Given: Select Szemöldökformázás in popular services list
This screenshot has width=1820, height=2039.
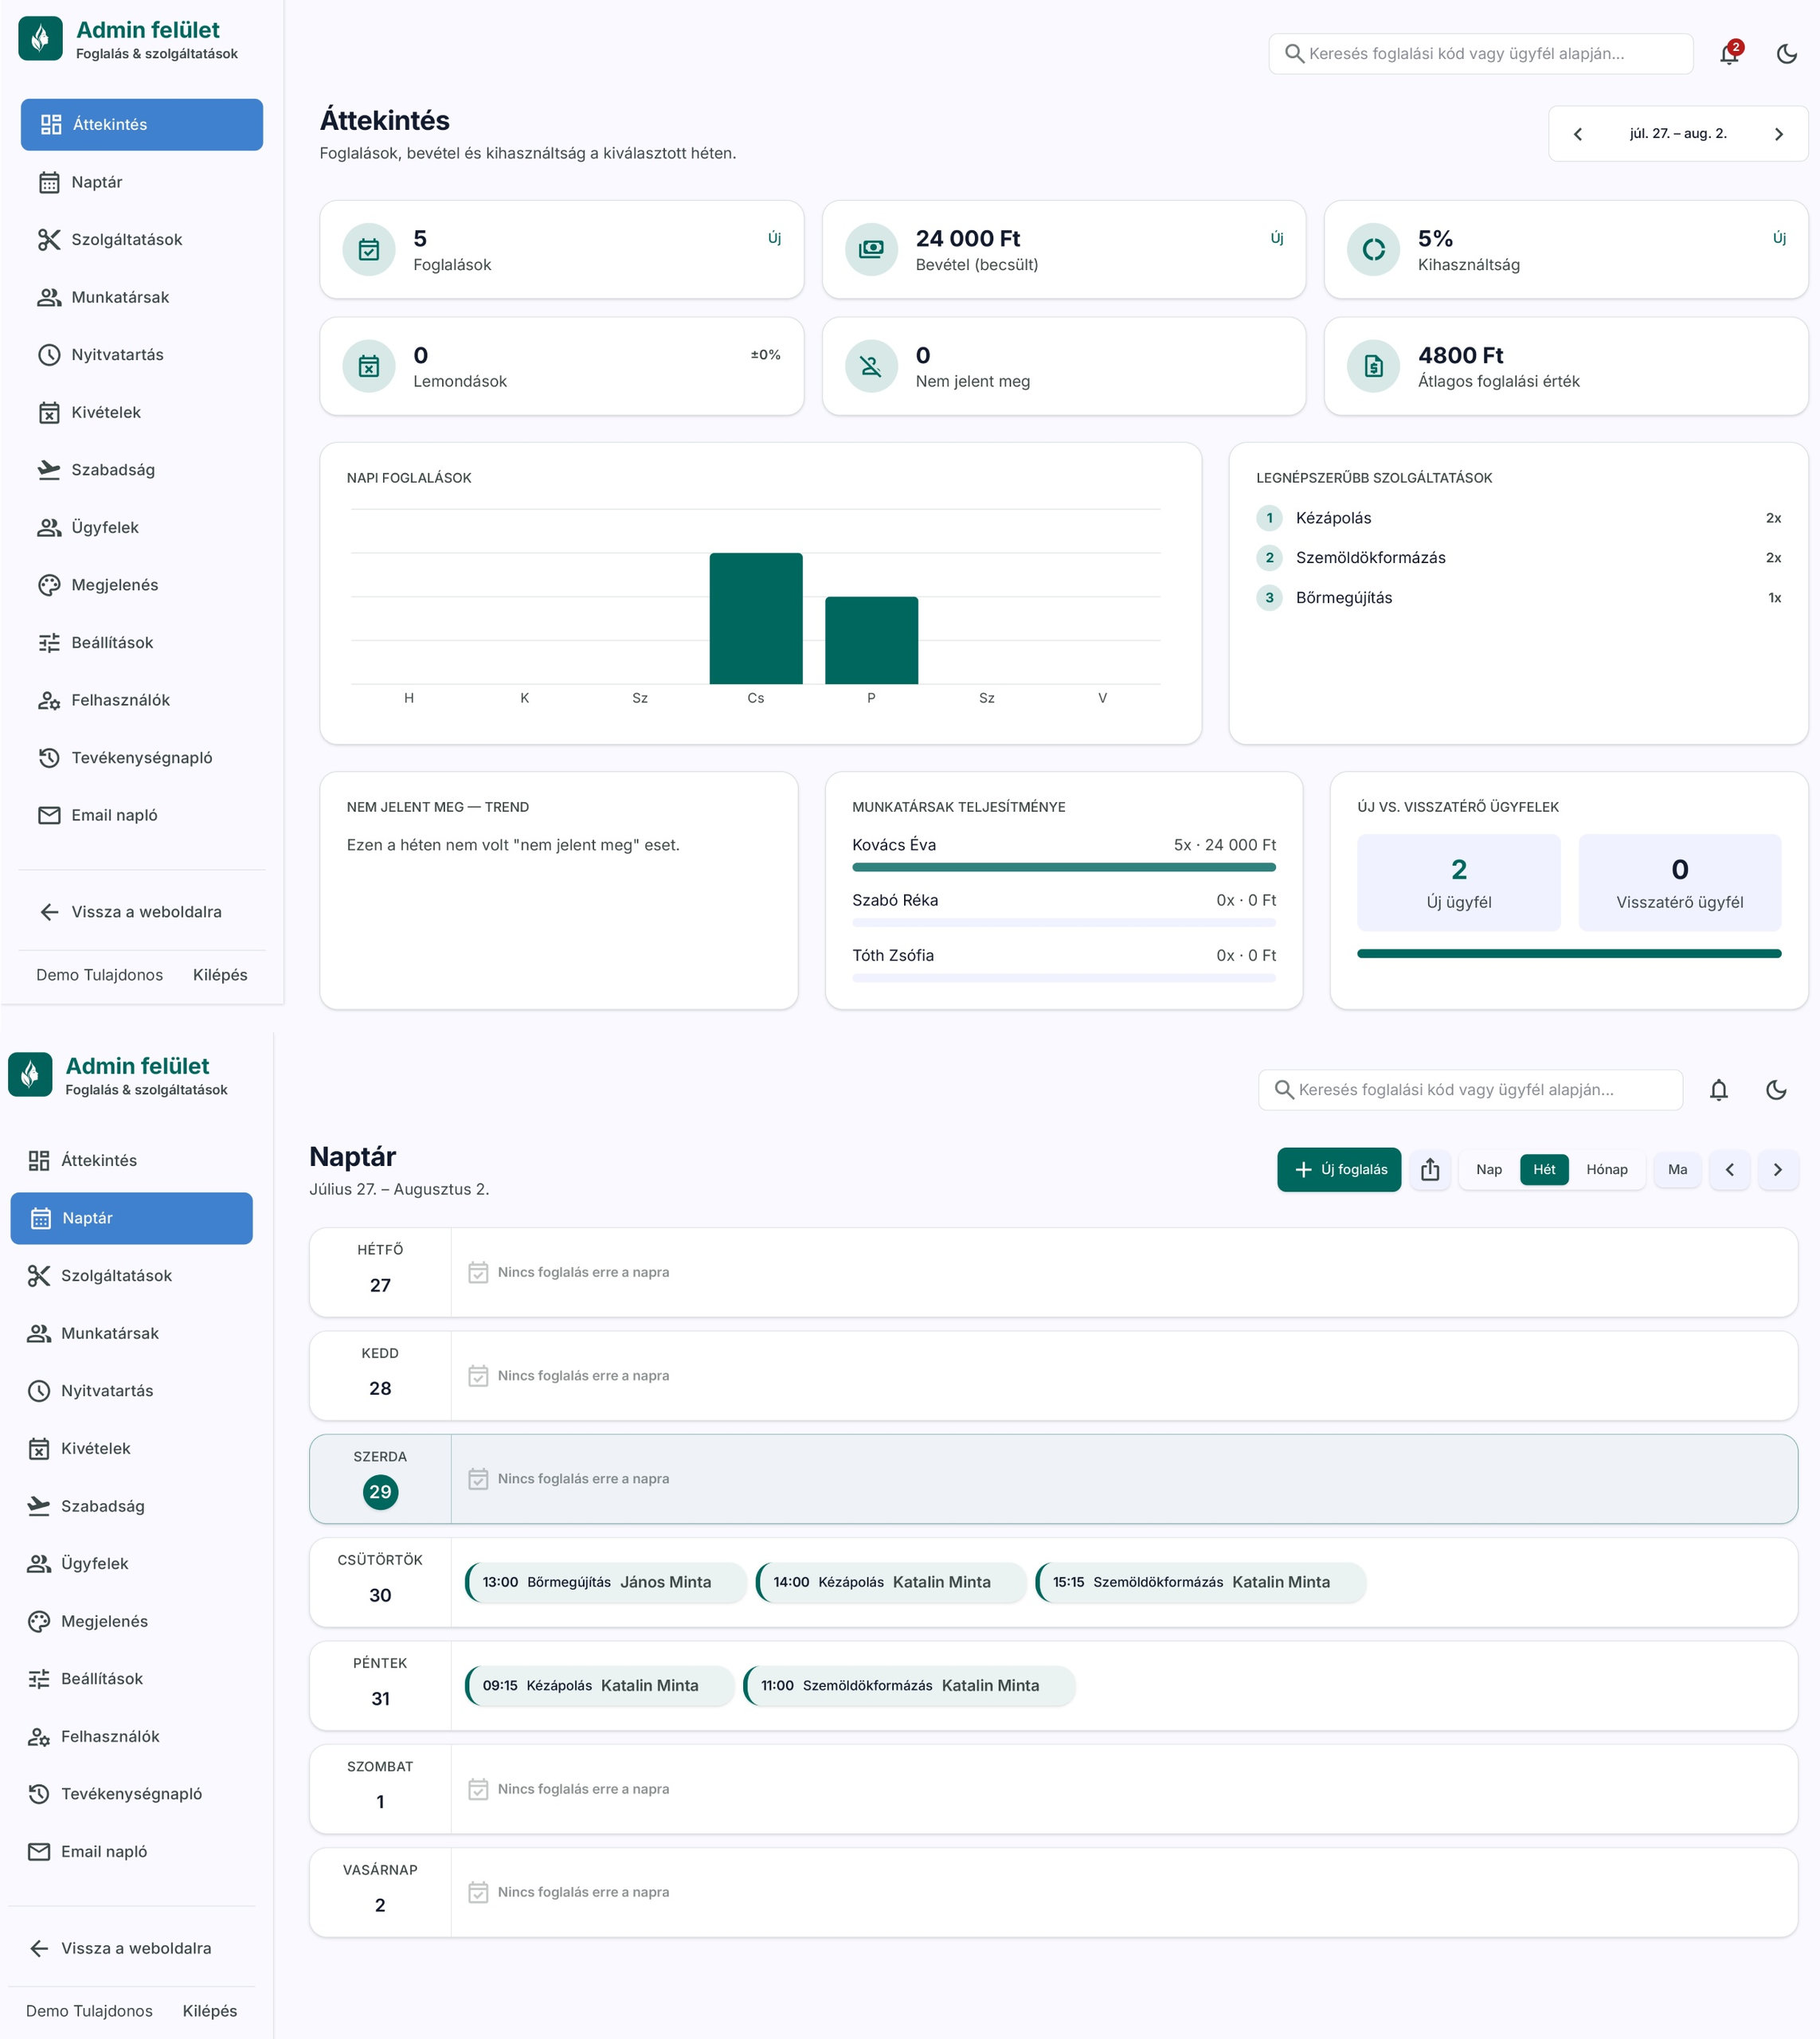Looking at the screenshot, I should [x=1519, y=558].
